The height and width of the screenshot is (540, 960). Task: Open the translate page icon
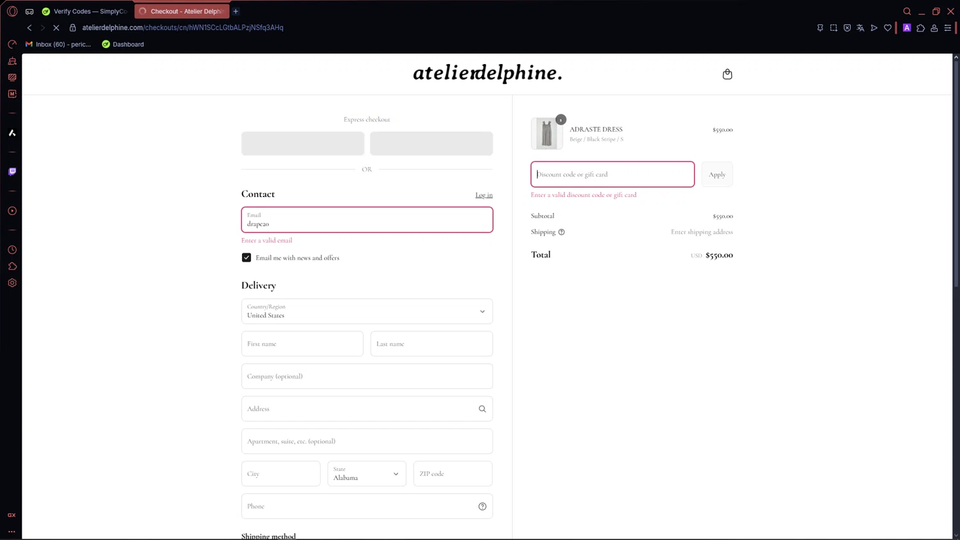click(861, 28)
